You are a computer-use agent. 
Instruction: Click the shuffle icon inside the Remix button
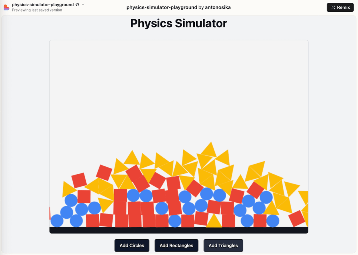coord(333,7)
